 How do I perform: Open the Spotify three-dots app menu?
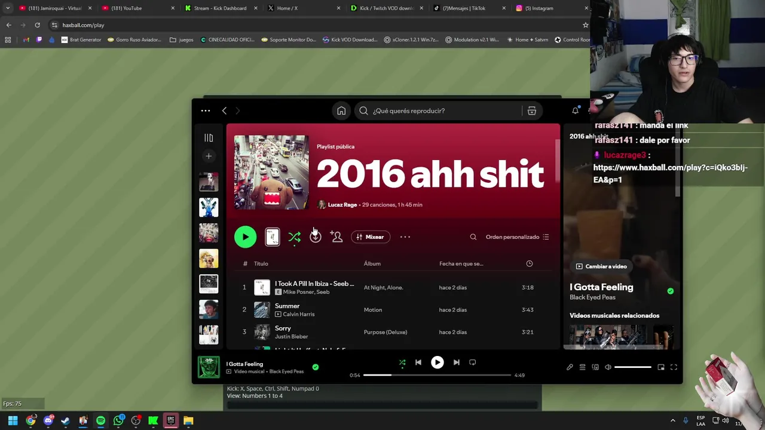tap(206, 110)
